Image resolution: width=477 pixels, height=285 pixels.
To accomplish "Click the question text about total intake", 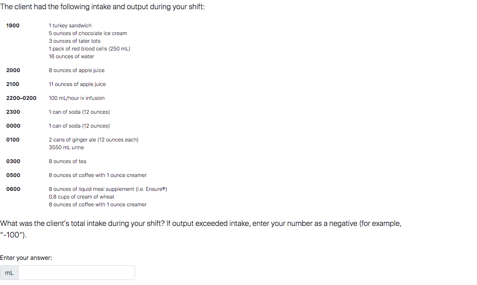I will [x=201, y=223].
